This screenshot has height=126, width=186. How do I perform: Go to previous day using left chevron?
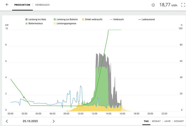(x=7, y=121)
